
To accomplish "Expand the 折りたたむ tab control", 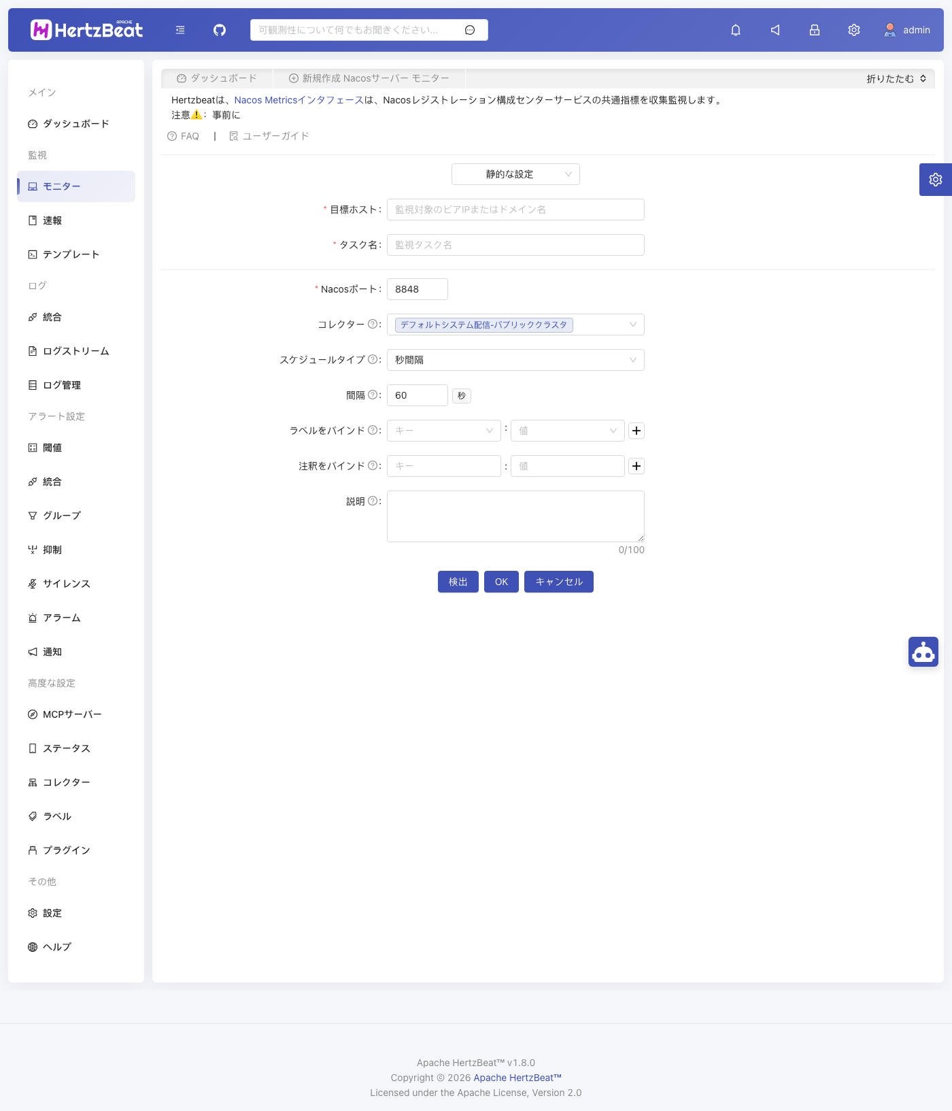I will [896, 79].
